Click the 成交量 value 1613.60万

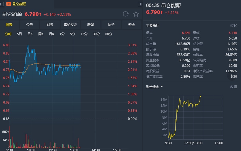(x=182, y=44)
